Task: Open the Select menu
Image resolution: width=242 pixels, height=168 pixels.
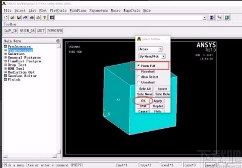Action: tap(20, 10)
